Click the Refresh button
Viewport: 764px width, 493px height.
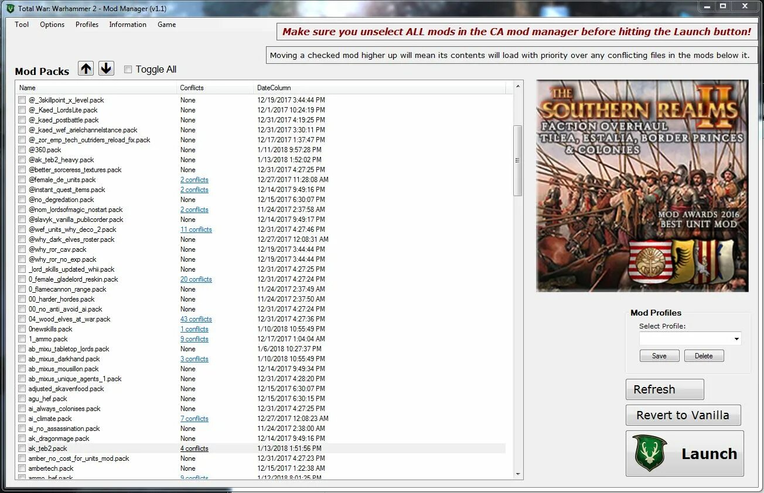[664, 389]
